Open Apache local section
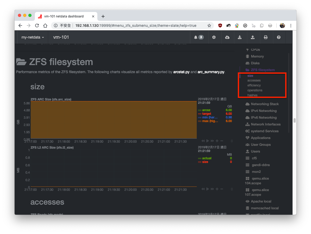The width and height of the screenshot is (311, 234). 258,201
